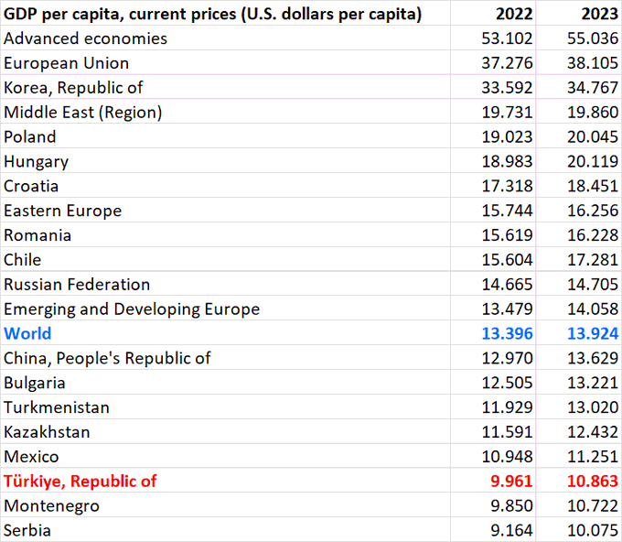Screen dimensions: 622x542
Task: Click China, People's Republic of cell
Action: coord(107,359)
